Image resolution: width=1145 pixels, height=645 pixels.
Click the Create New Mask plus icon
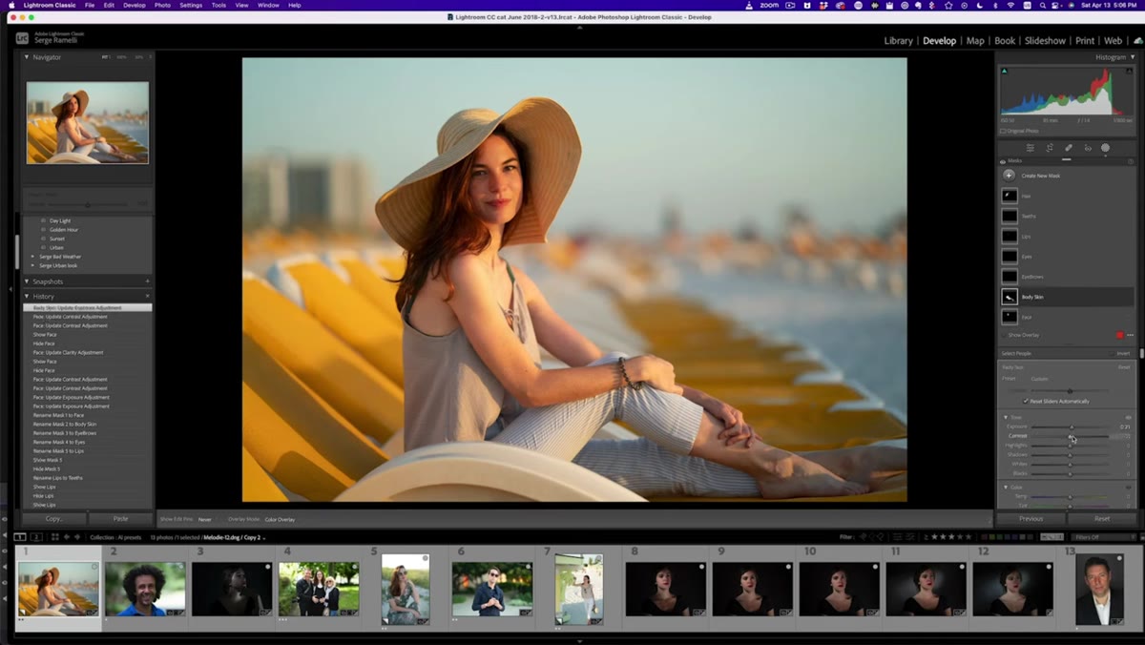1009,175
